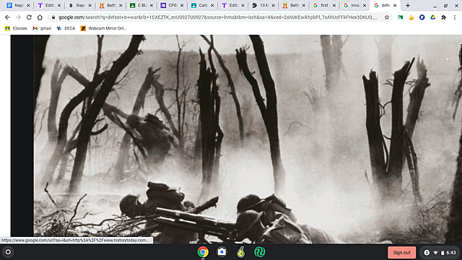Click the Sign out button
The height and width of the screenshot is (260, 462).
[x=401, y=252]
